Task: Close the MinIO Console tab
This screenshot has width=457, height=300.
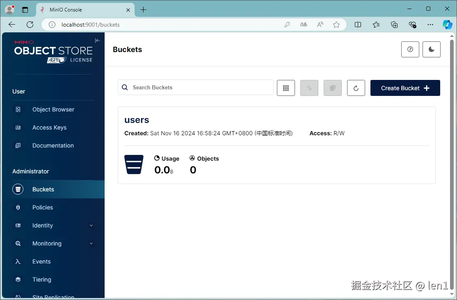Action: pos(128,10)
